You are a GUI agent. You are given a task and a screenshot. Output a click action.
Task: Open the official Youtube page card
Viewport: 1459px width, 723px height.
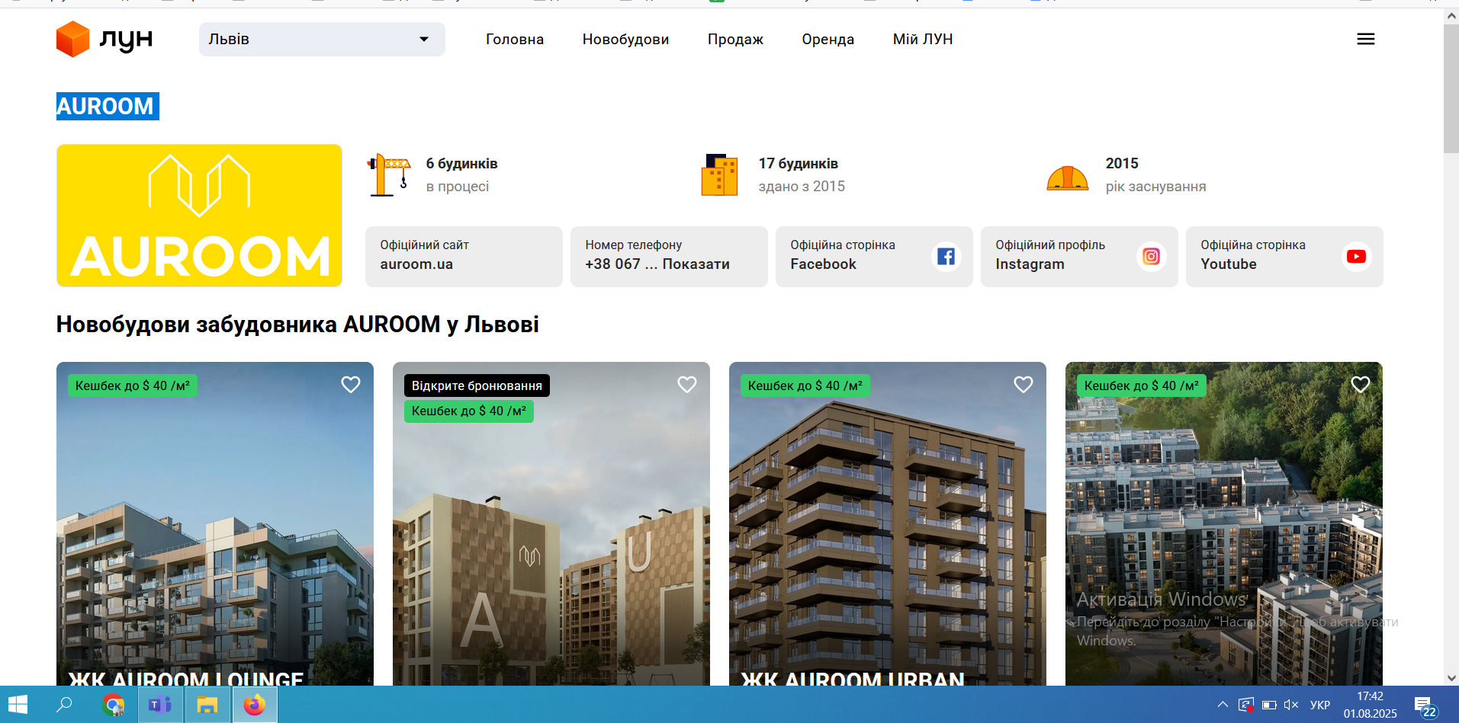pyautogui.click(x=1284, y=257)
